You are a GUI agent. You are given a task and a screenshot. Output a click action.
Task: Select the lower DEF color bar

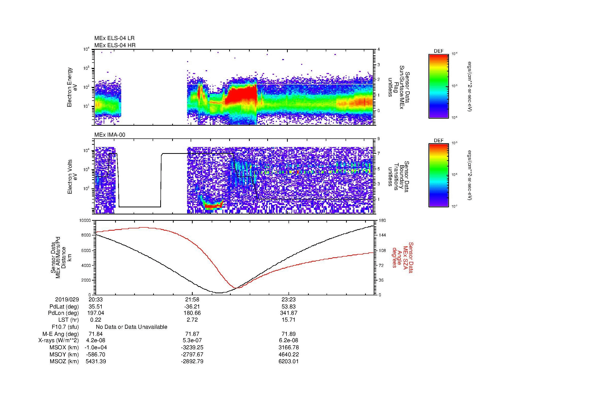(x=439, y=175)
